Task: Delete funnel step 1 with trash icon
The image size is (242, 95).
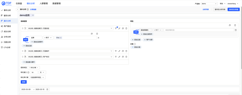Action: click(126, 28)
